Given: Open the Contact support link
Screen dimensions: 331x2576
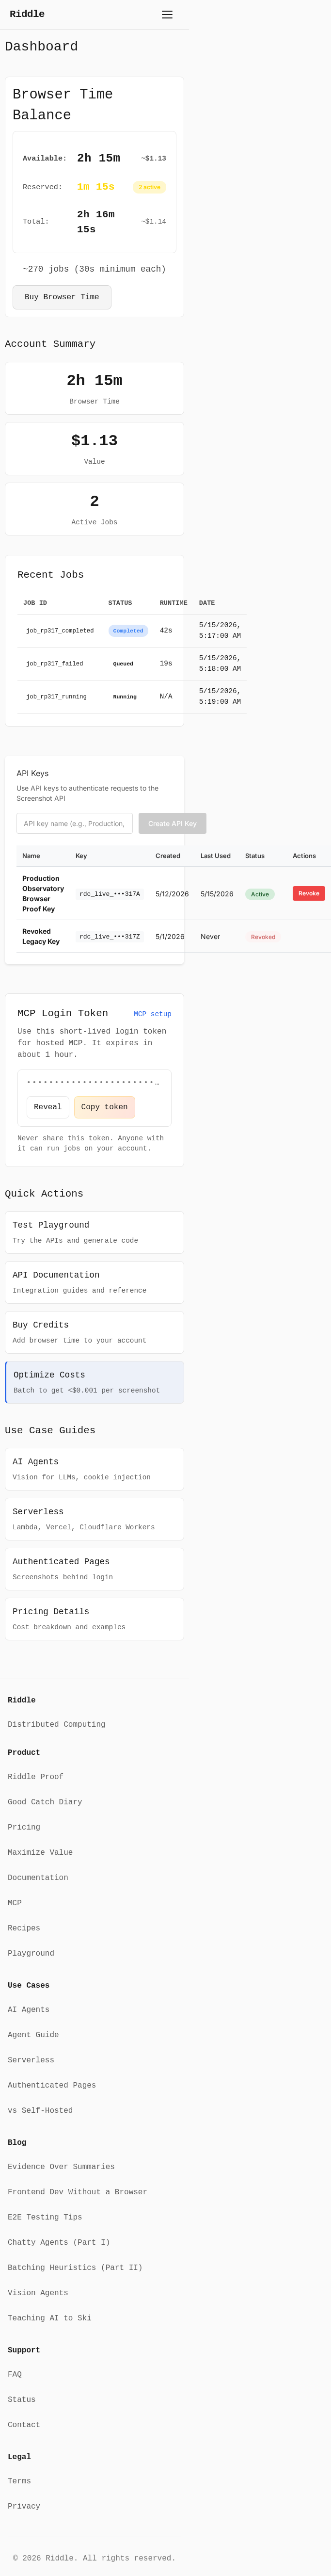Looking at the screenshot, I should point(24,2424).
